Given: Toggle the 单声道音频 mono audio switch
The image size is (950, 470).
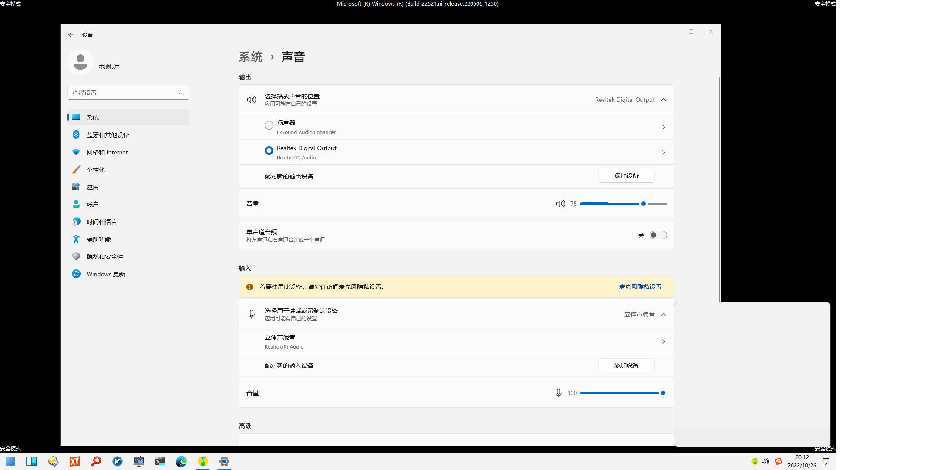Looking at the screenshot, I should [x=658, y=235].
